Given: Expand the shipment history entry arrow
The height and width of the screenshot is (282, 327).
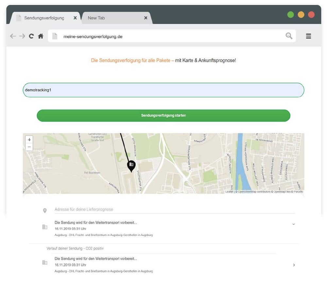Looking at the screenshot, I should point(294,265).
